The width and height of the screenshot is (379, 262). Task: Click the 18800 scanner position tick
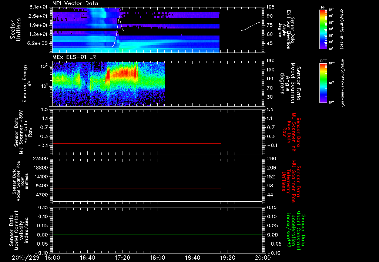pyautogui.click(x=40, y=168)
